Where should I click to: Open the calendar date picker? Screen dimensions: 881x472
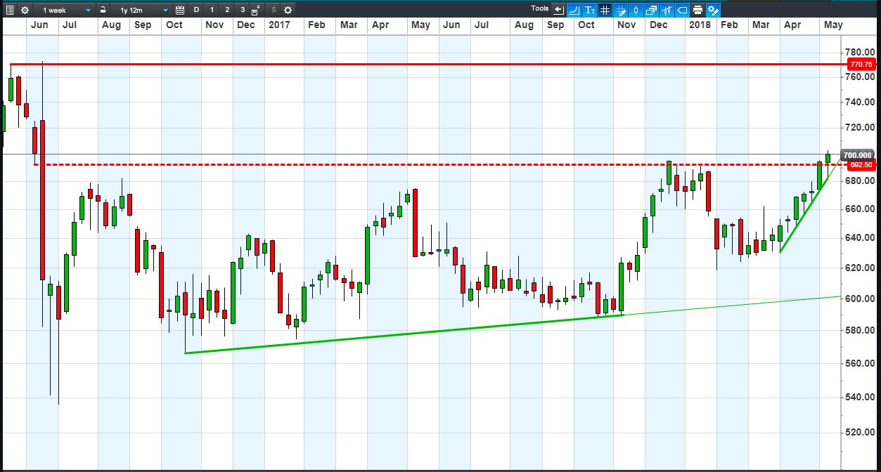coord(180,10)
